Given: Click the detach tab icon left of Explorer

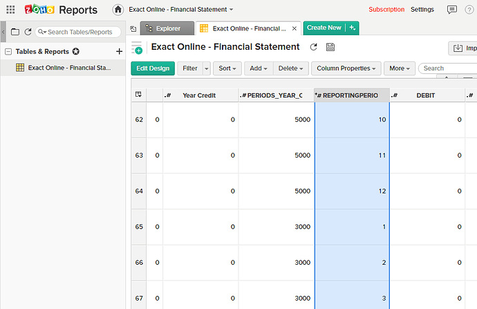Looking at the screenshot, I should coord(133,29).
